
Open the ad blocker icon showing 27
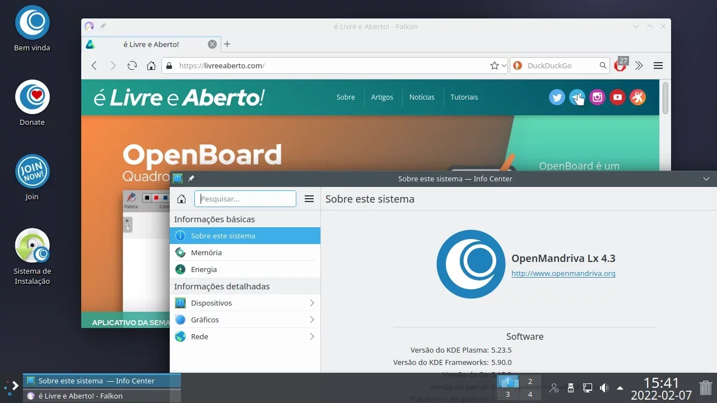[x=621, y=64]
